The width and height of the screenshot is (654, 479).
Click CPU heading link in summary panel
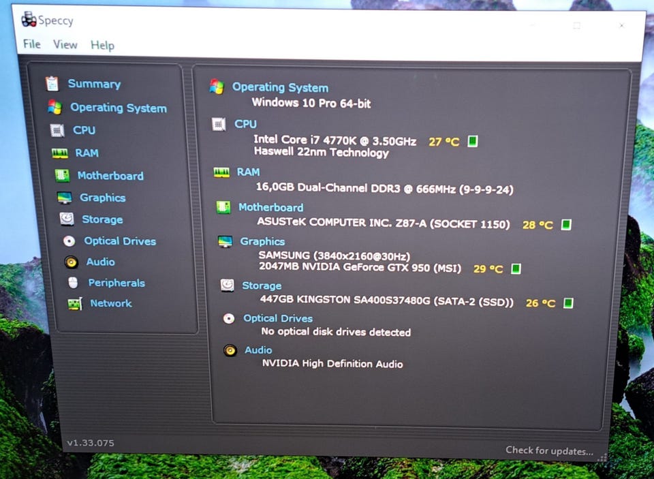point(245,124)
